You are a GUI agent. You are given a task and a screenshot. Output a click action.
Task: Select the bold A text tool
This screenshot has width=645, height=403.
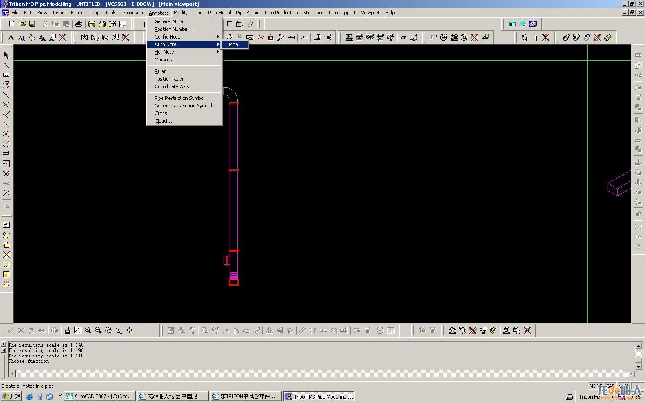(x=11, y=38)
